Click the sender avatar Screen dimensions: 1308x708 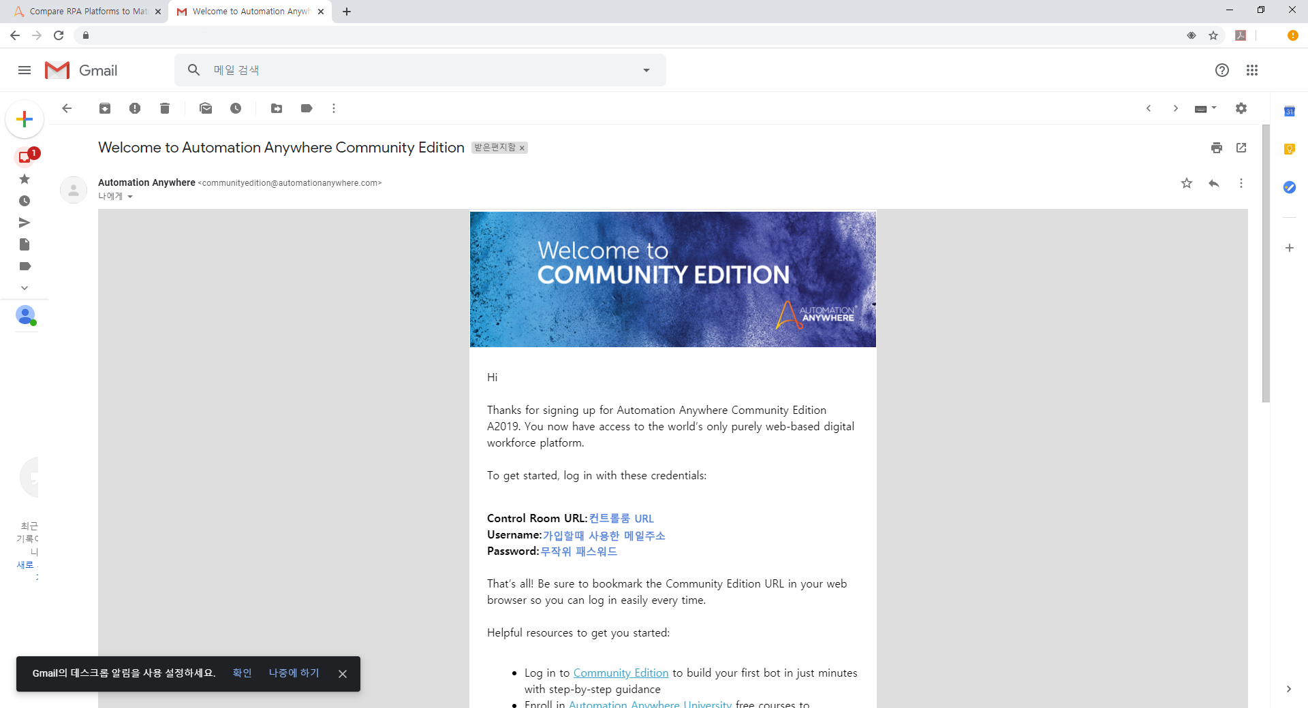pos(74,190)
